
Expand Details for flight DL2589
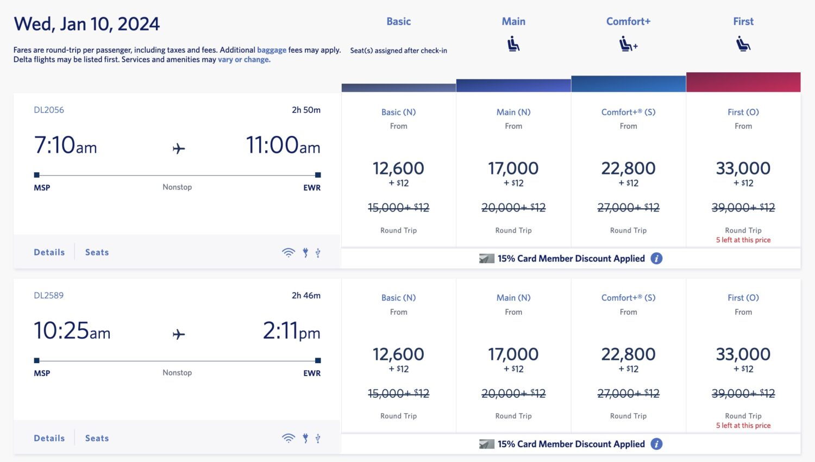coord(49,438)
